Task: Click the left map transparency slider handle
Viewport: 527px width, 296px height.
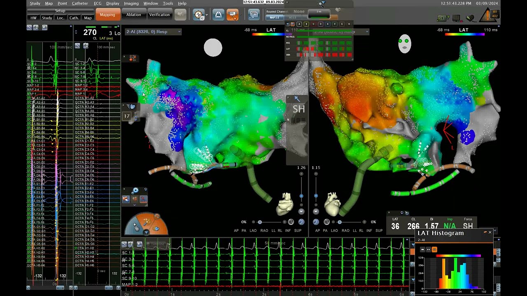Action: click(x=260, y=222)
